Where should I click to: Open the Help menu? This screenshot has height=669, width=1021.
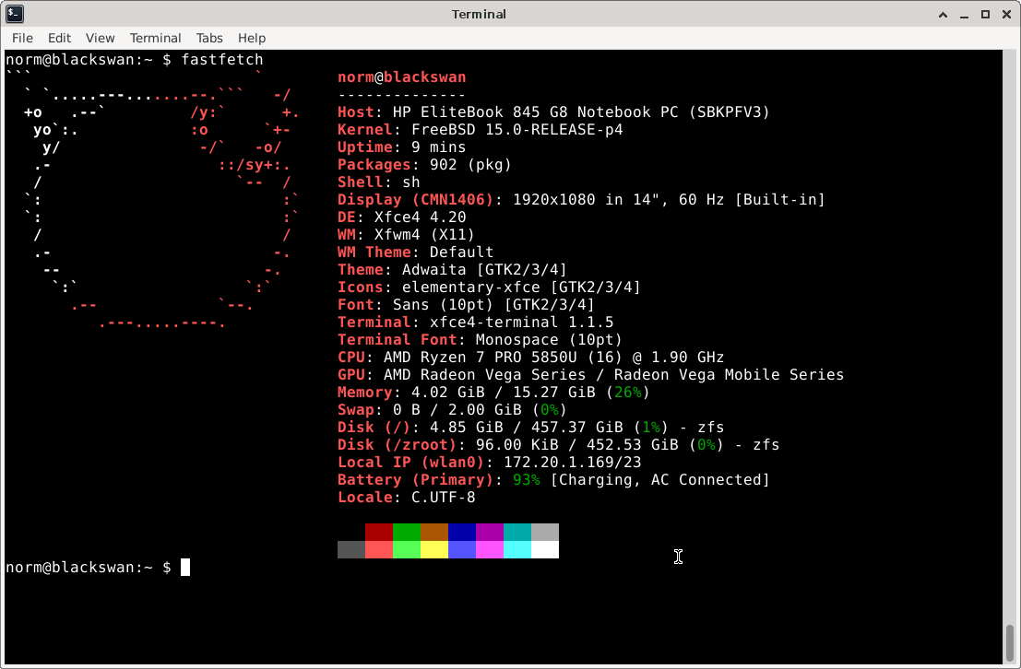coord(252,38)
